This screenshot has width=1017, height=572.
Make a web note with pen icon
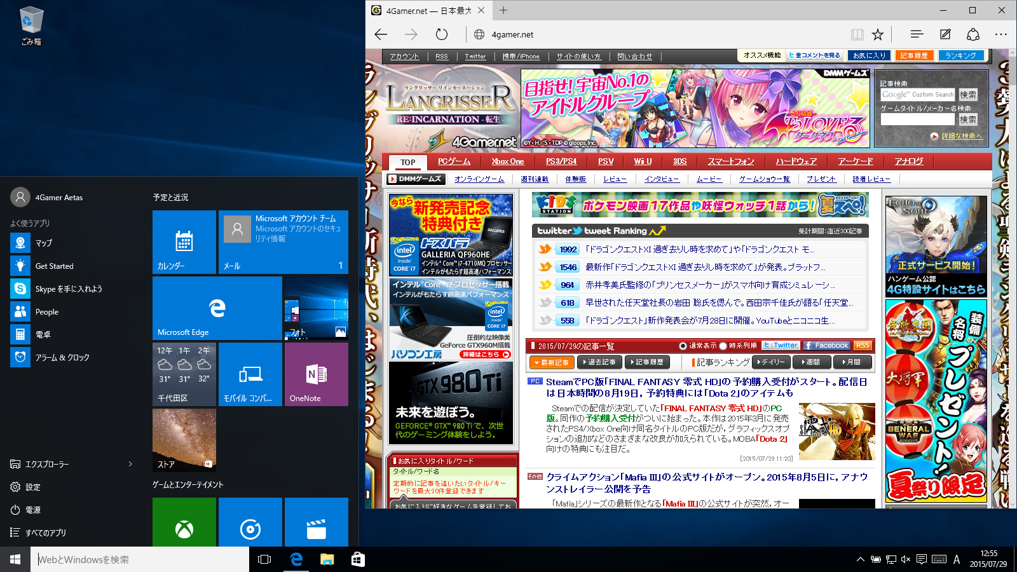945,34
